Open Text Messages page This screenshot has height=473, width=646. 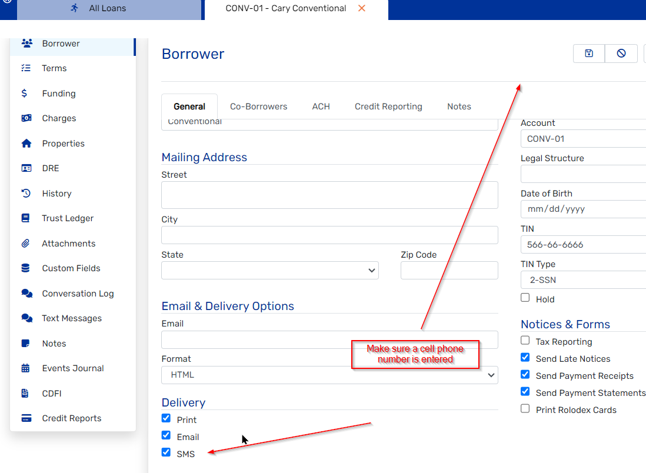72,318
